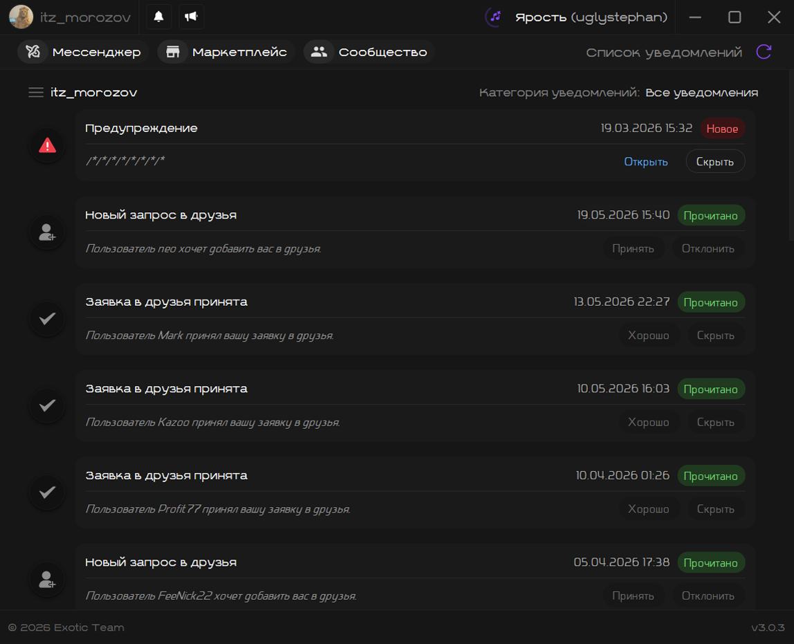Hide the Kazoo accepted notification
794x644 pixels.
[716, 422]
